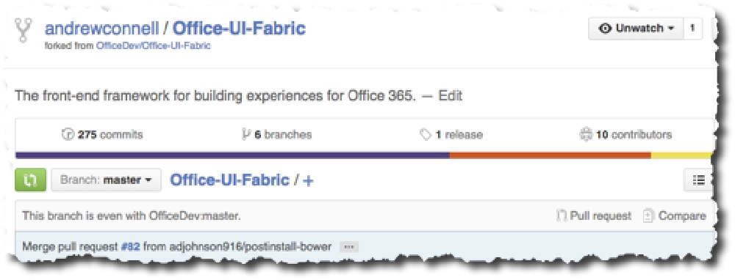This screenshot has height=280, width=735.
Task: Click the purple section of language bar
Action: tap(232, 155)
